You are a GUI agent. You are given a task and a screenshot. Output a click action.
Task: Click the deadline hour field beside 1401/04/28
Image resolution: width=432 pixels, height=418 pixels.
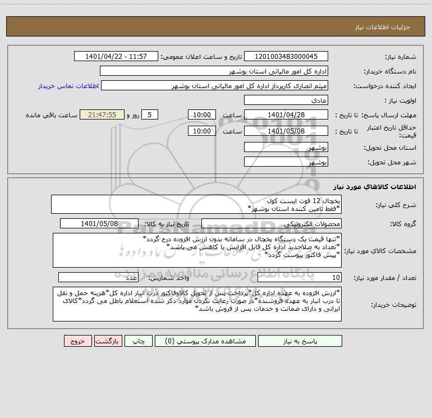click(x=201, y=114)
